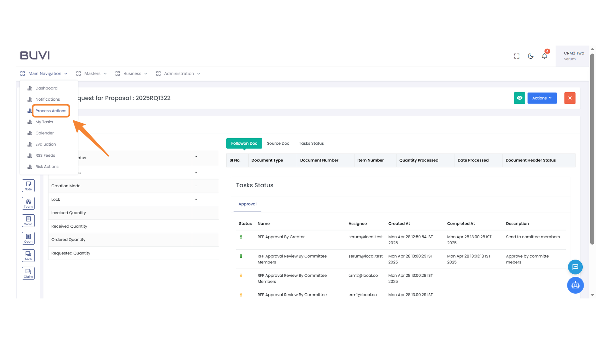Click the Claim icon in the sidebar

pos(28,273)
